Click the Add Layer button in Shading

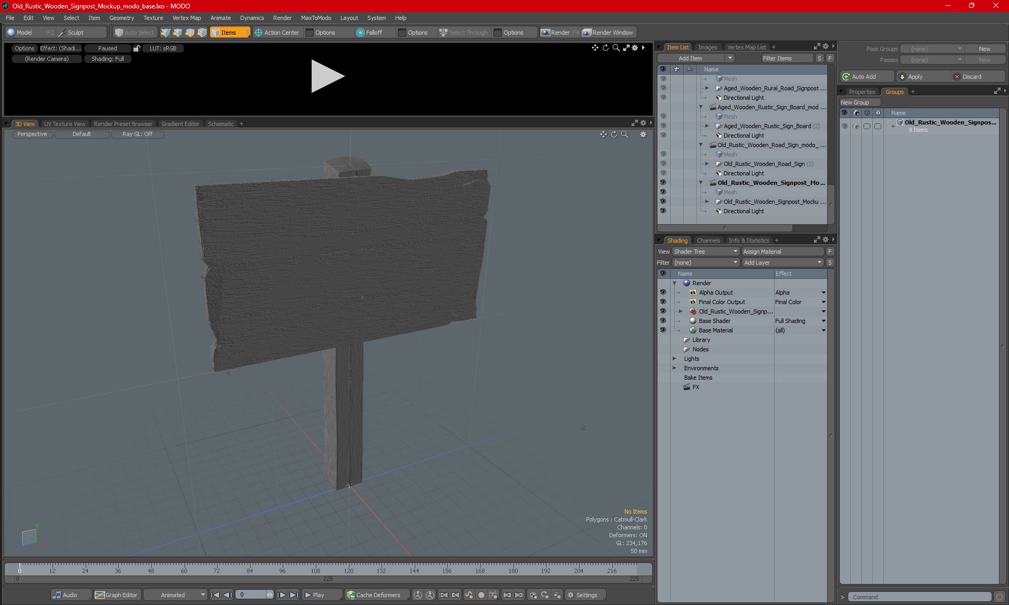(x=782, y=262)
